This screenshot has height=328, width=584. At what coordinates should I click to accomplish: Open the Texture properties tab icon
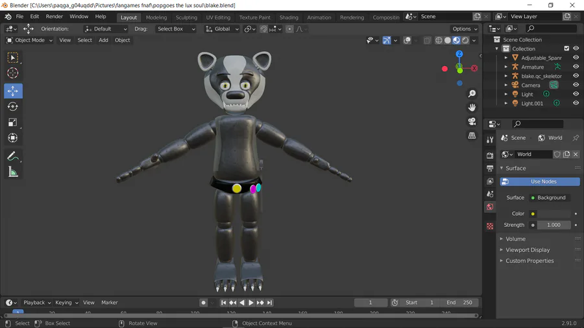[x=490, y=226]
